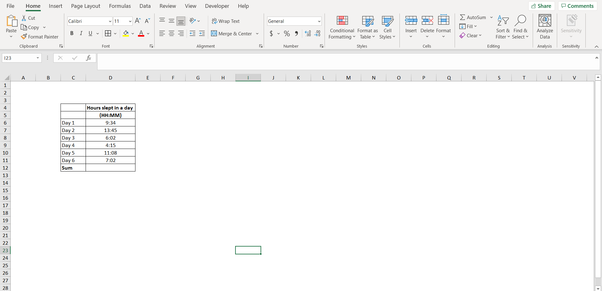Apply bold formatting
Image resolution: width=602 pixels, height=291 pixels.
[72, 33]
